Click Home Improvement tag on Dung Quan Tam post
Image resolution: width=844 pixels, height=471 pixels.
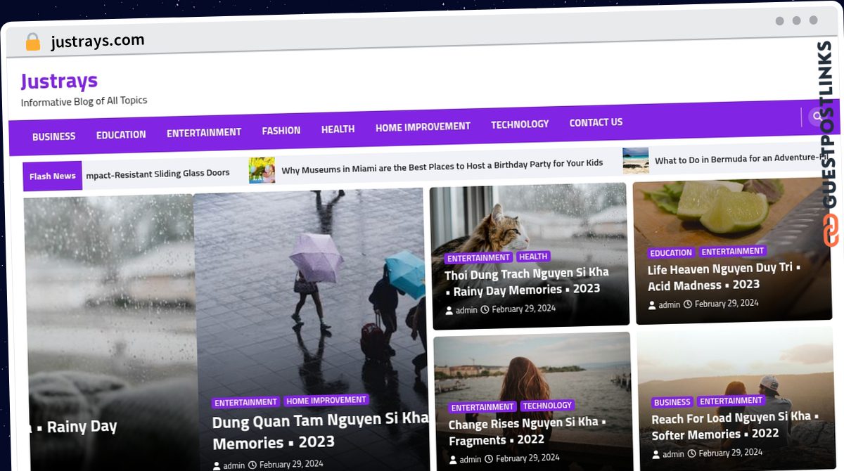[x=326, y=400]
